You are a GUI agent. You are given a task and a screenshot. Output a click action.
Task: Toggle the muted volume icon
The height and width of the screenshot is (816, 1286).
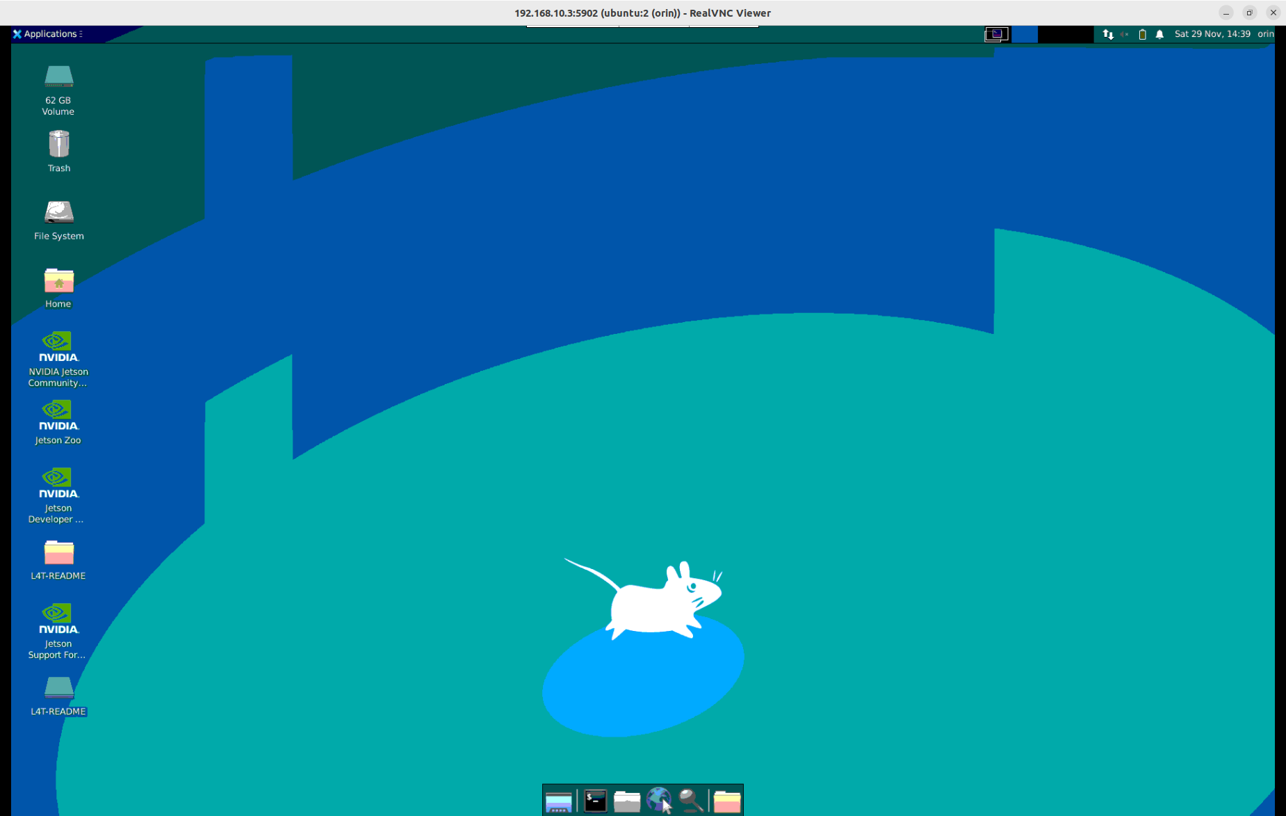tap(1124, 34)
